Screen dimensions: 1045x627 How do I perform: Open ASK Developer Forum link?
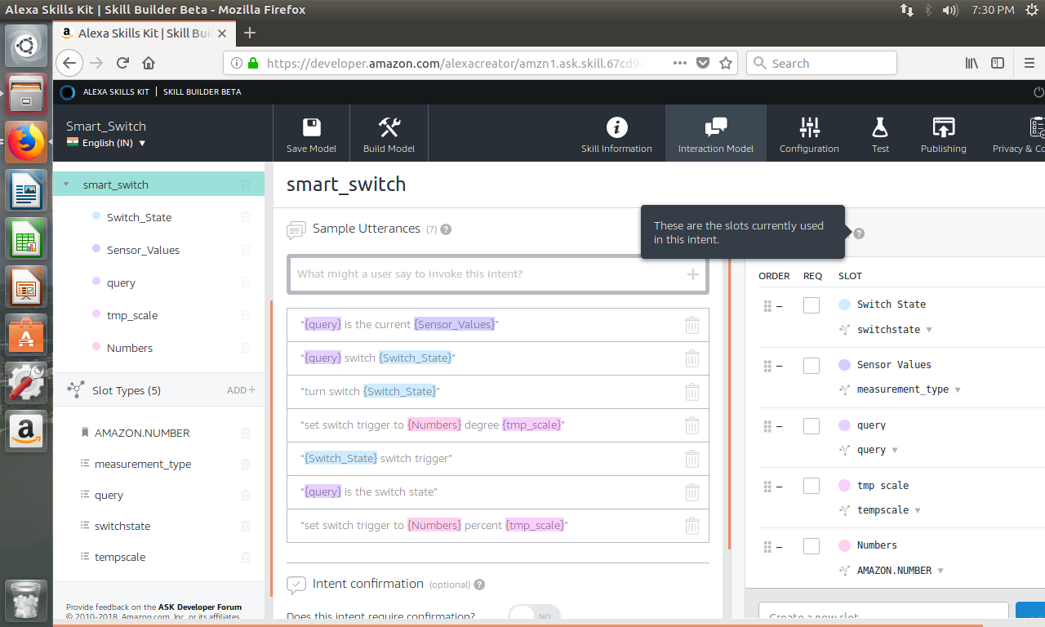point(200,607)
